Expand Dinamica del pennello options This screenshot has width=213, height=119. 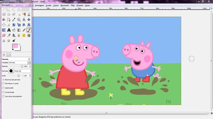click(3, 80)
